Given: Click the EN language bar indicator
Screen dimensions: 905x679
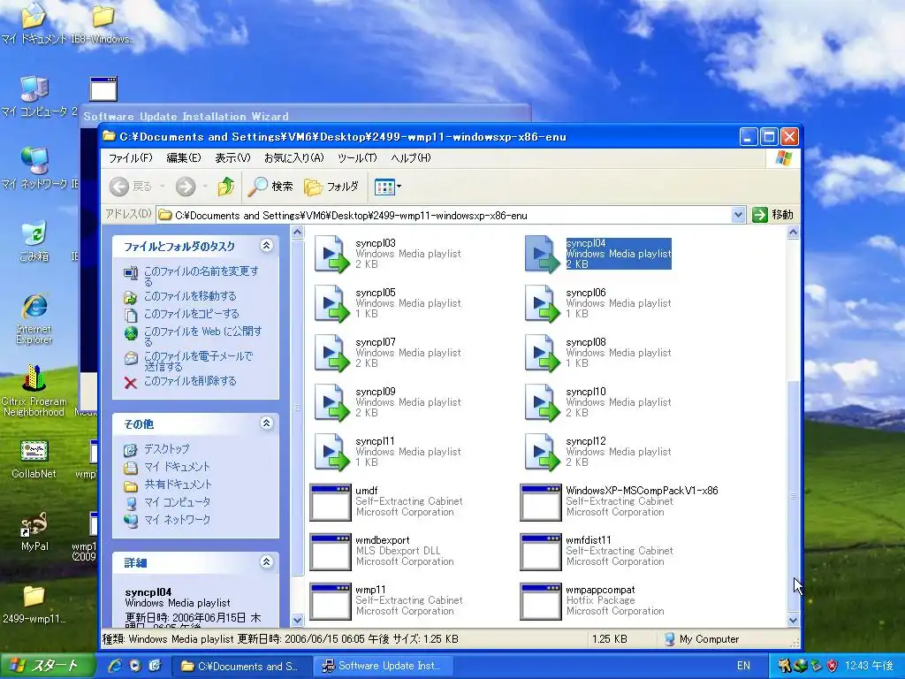Looking at the screenshot, I should 743,666.
